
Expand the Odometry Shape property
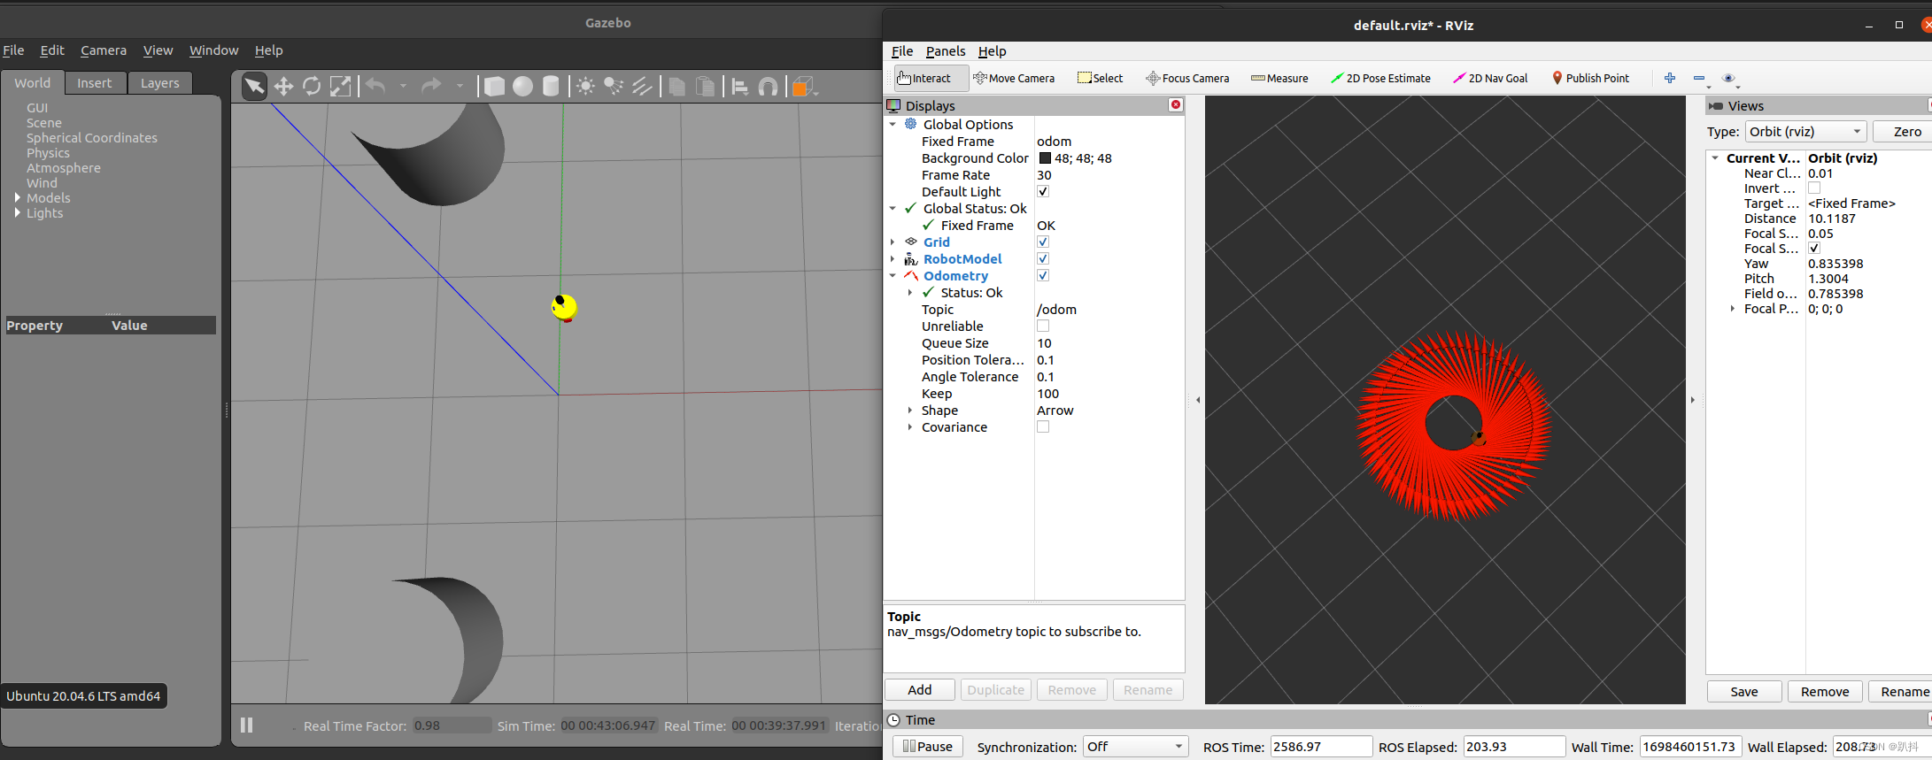(x=910, y=410)
